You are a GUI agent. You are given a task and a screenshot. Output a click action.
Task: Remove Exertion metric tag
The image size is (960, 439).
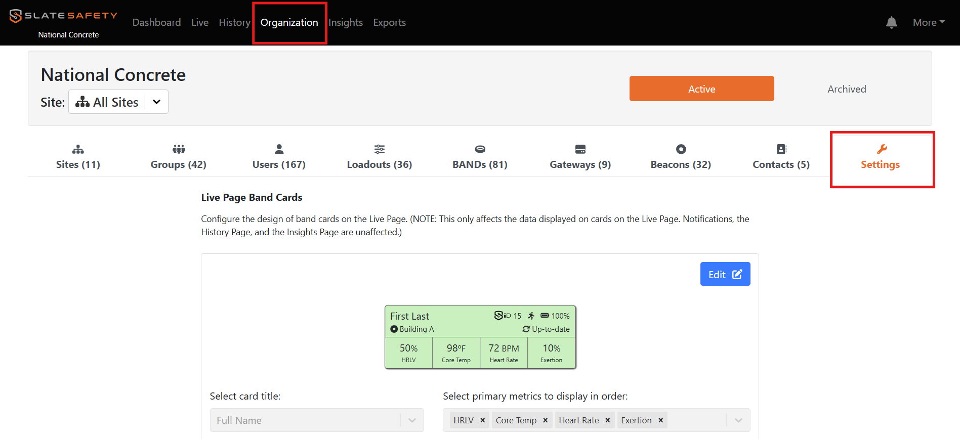tap(661, 420)
